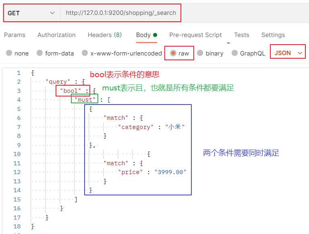Select the form-data radio button

pos(39,53)
